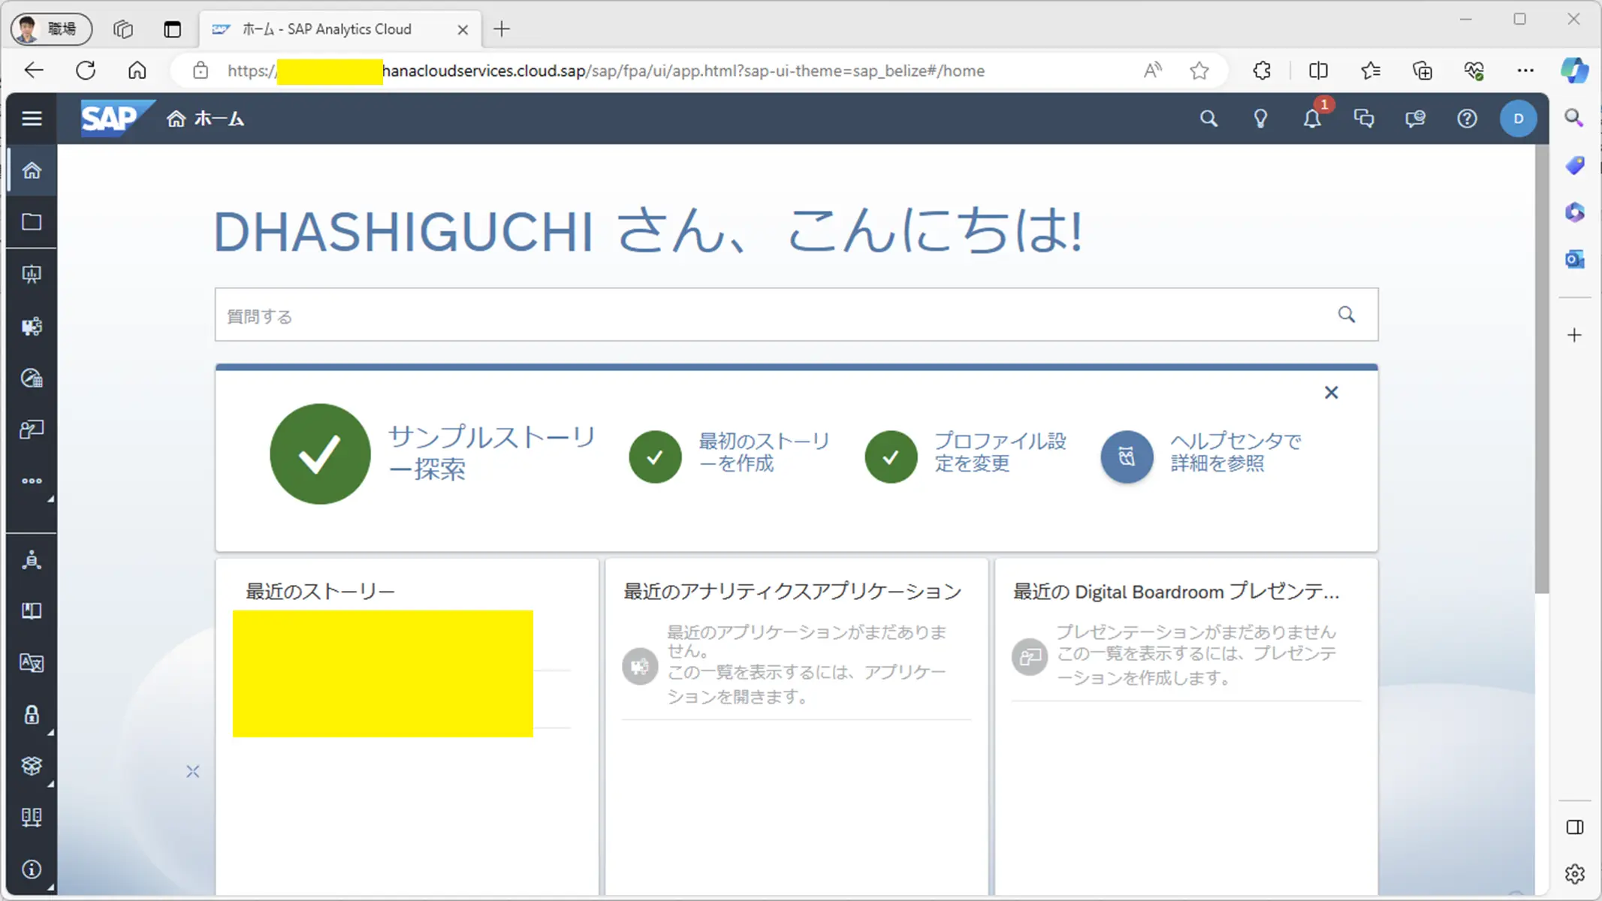
Task: Click 最近の Digital Boardroom プレゼンテ... tile header
Action: (1176, 592)
